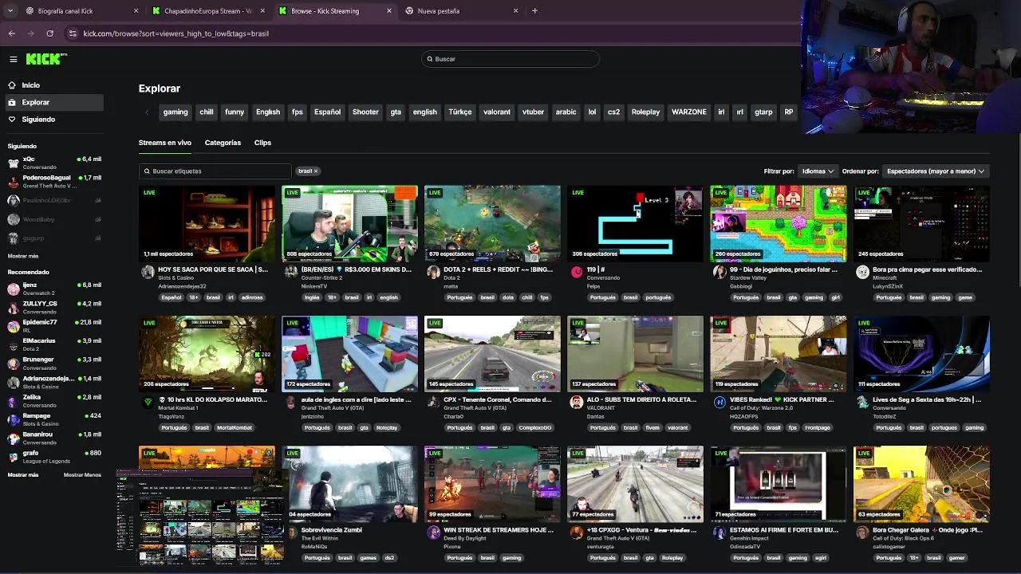
Task: Reload the page with refresh icon
Action: click(x=49, y=33)
